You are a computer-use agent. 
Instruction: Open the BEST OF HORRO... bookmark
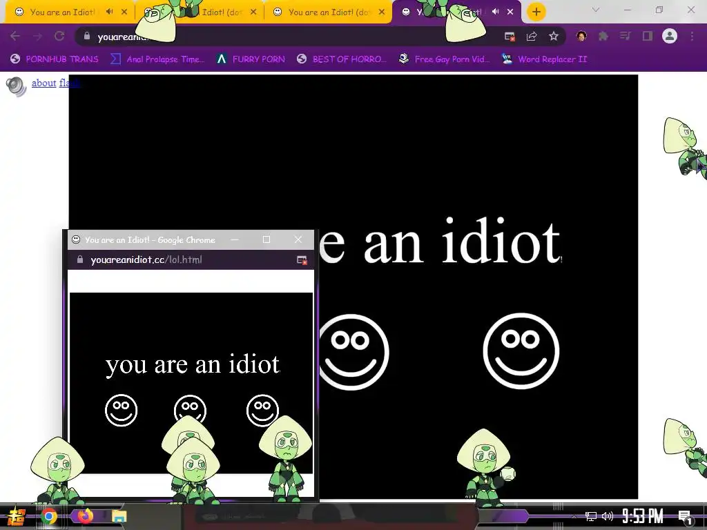point(342,59)
